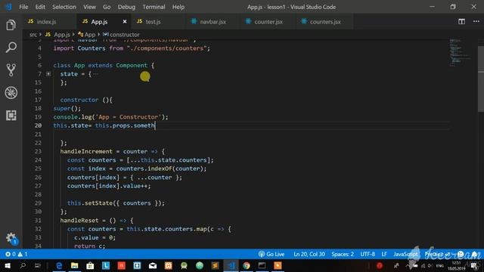Open the Debug menu
Screen dimensions: 484x272
[x=126, y=7]
